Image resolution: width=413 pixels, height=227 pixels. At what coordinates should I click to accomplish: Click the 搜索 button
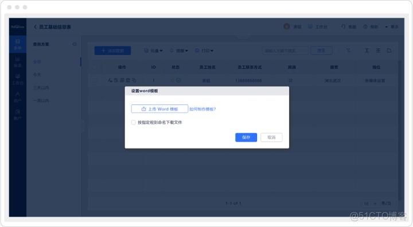[x=321, y=50]
